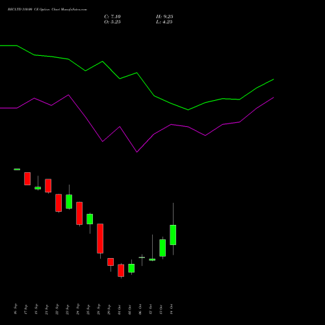Select the '17 Sep' date label
325x325 pixels.
[26, 309]
